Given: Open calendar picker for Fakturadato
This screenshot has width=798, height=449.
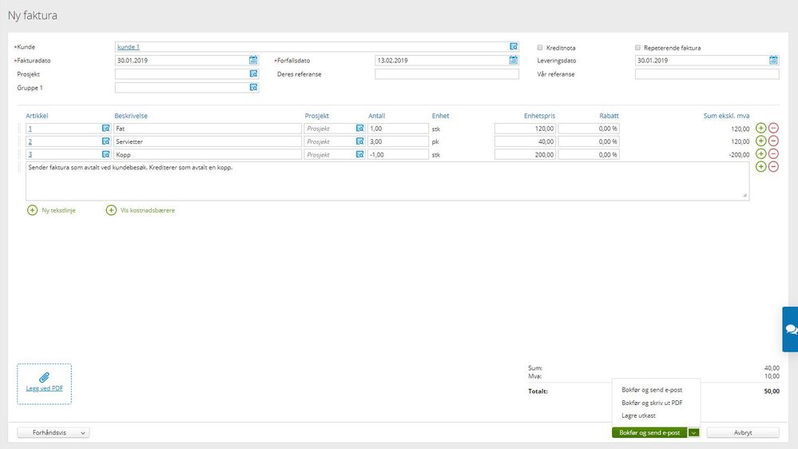Looking at the screenshot, I should [253, 60].
